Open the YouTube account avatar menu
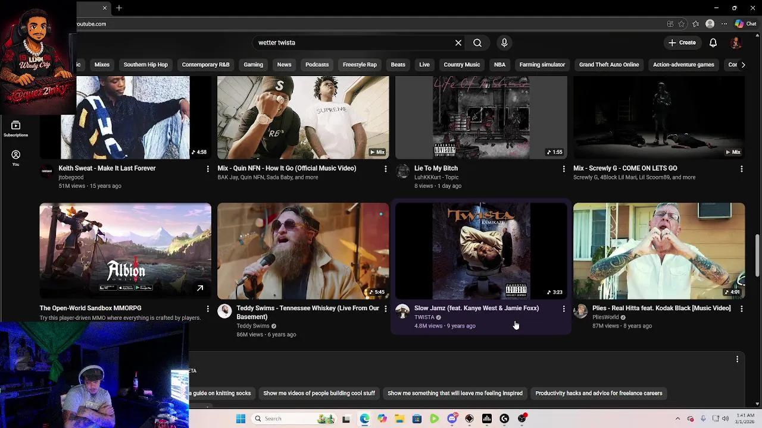Screen dimensions: 762x428 click(x=736, y=43)
